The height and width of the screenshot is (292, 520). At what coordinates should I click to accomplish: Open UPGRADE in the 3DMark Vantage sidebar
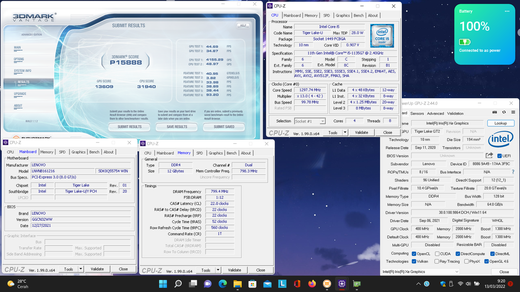coord(20,94)
